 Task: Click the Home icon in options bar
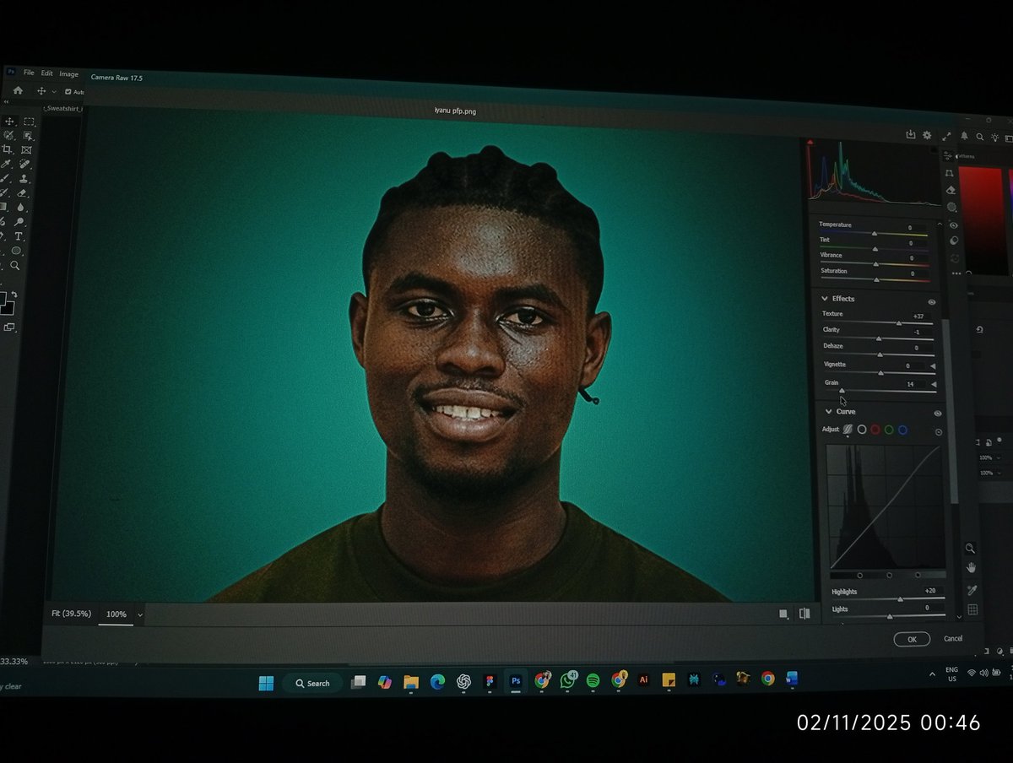click(18, 90)
